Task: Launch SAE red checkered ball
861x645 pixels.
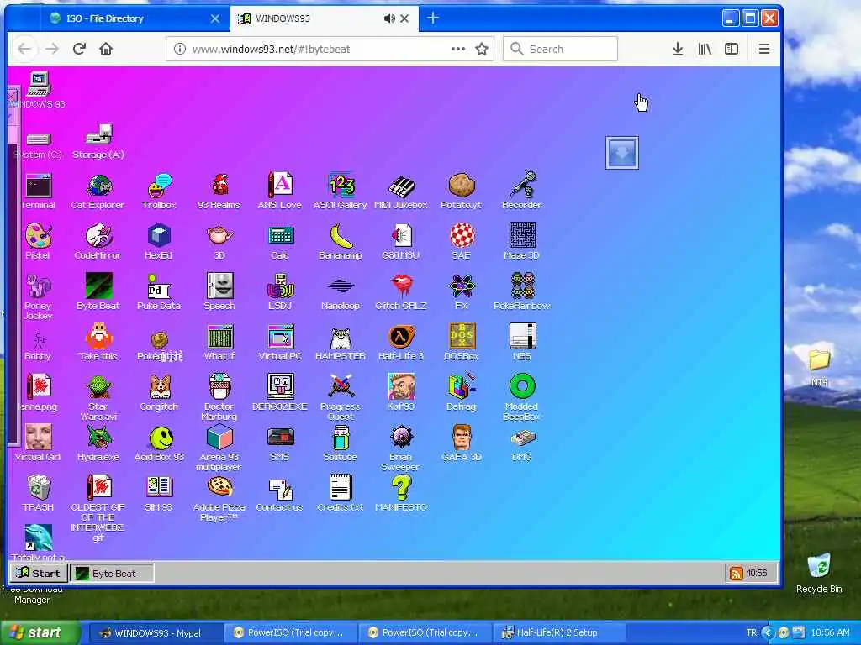Action: [462, 242]
